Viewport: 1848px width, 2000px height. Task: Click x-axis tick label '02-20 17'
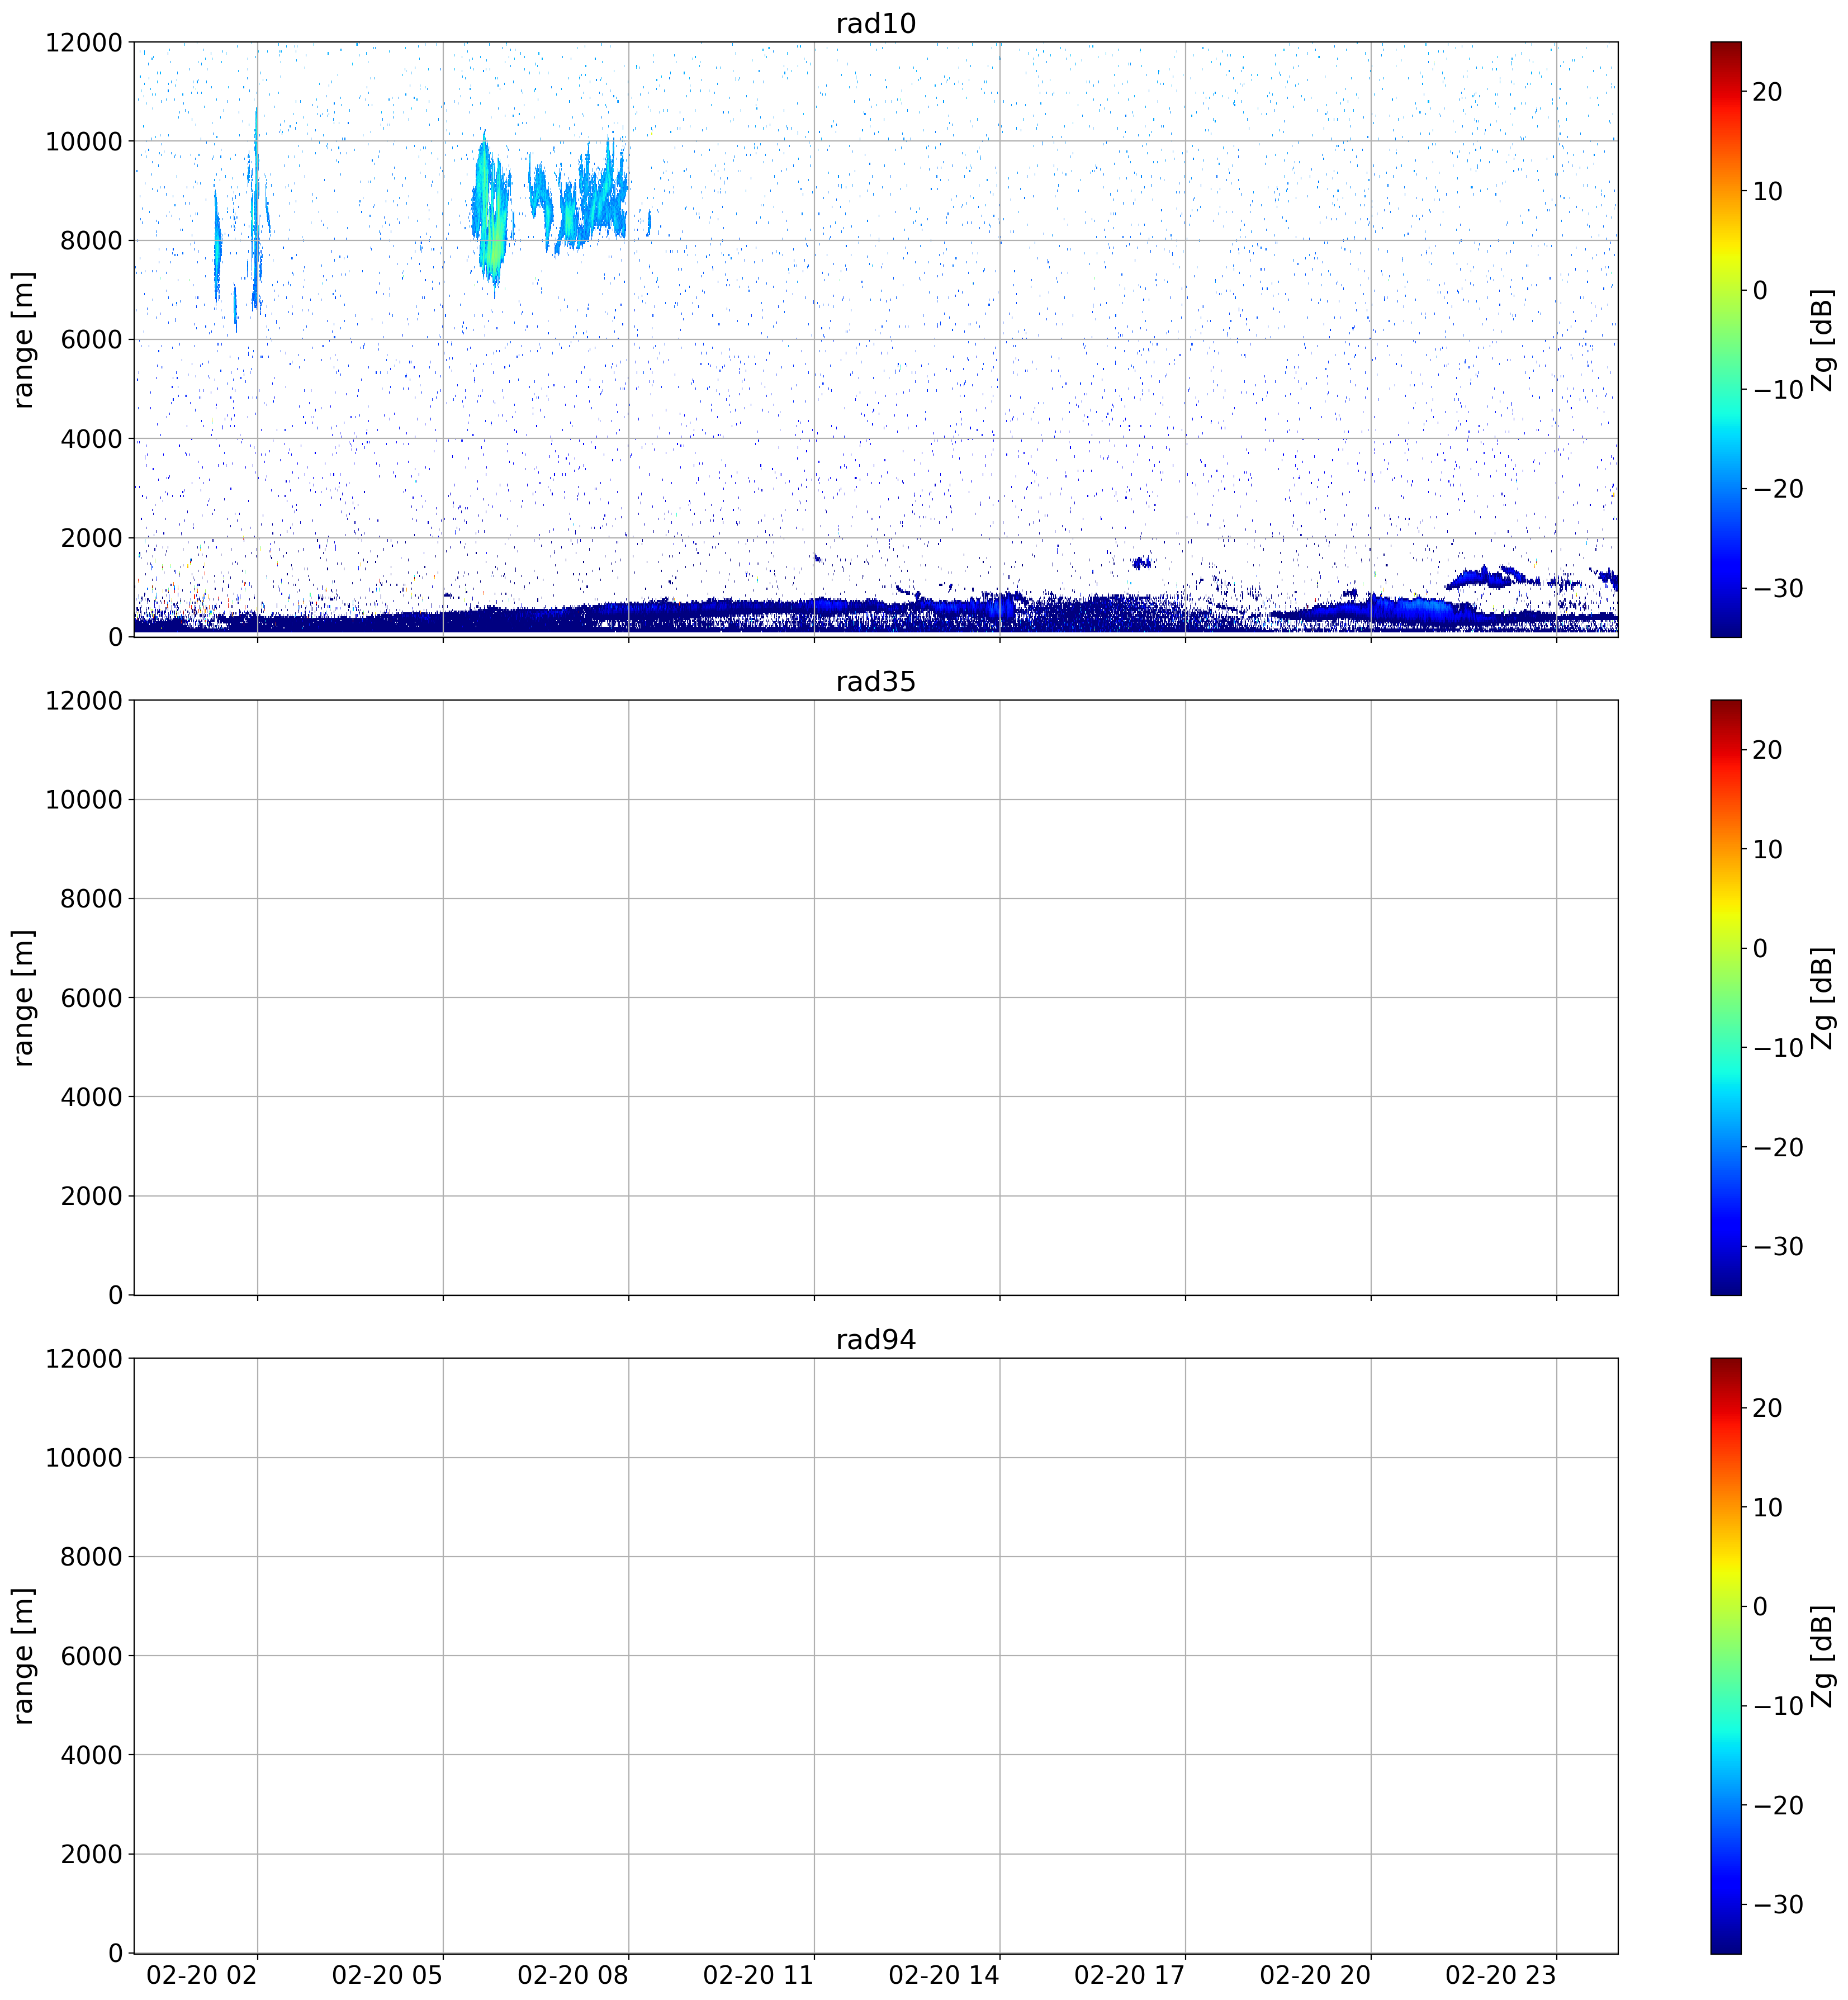1129,1975
